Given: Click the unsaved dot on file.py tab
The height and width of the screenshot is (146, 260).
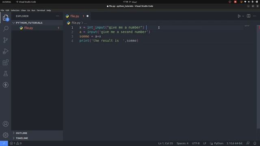Looking at the screenshot, I should click(x=87, y=16).
